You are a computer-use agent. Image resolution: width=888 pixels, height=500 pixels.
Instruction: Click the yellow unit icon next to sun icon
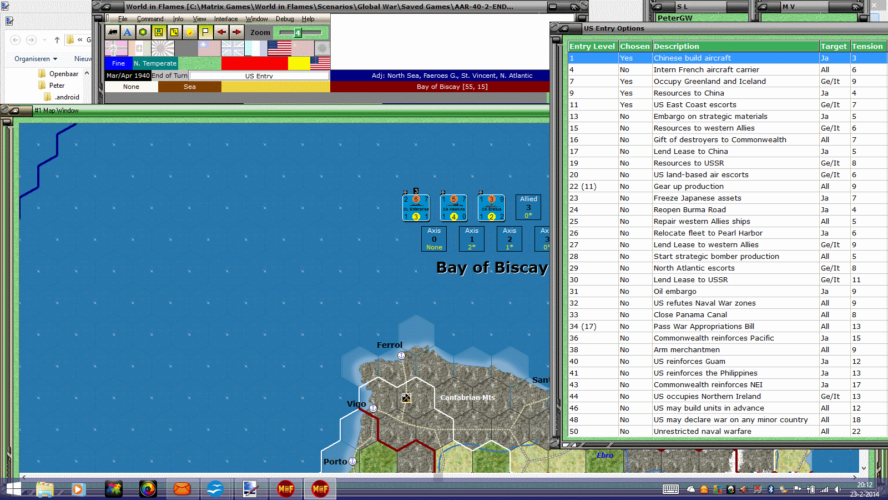(174, 32)
